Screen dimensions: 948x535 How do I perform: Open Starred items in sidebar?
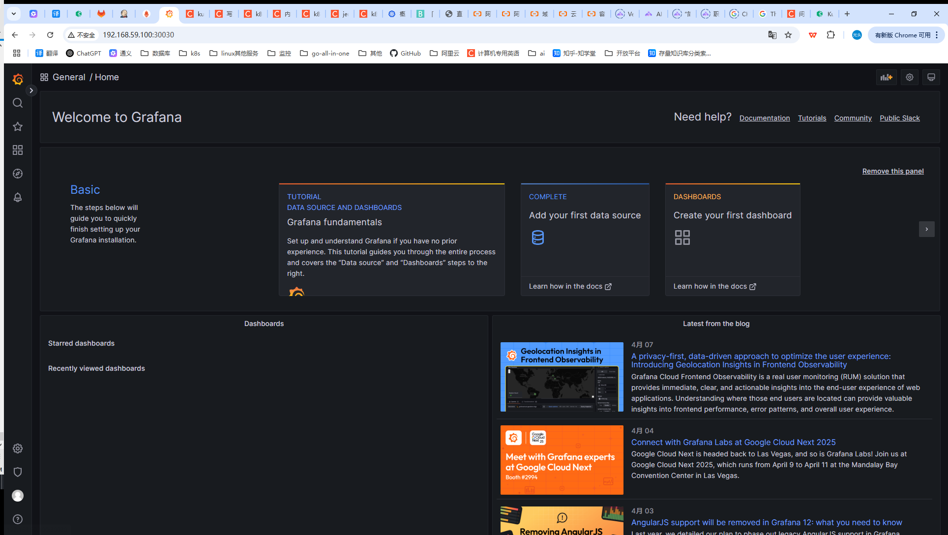coord(18,126)
